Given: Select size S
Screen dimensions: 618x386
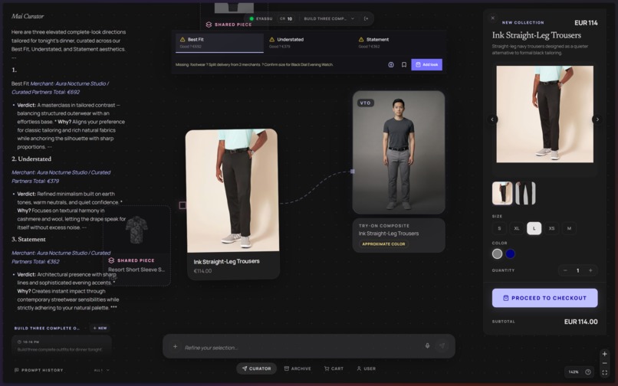Looking at the screenshot, I should (499, 228).
